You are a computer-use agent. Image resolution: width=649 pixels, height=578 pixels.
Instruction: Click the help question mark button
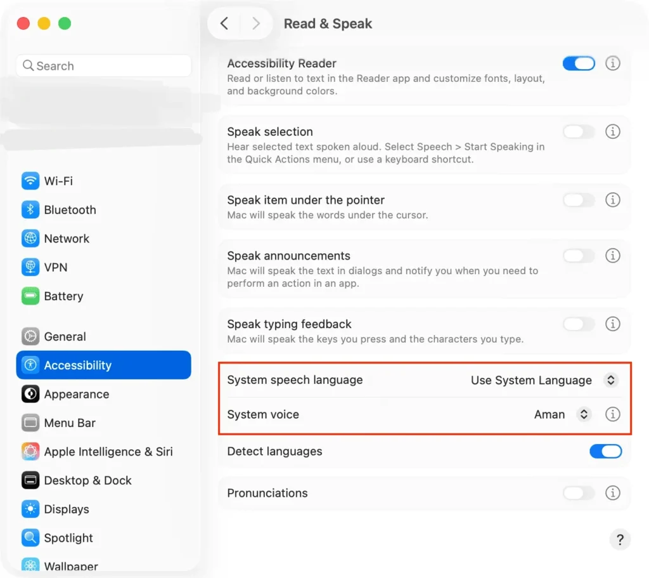620,539
